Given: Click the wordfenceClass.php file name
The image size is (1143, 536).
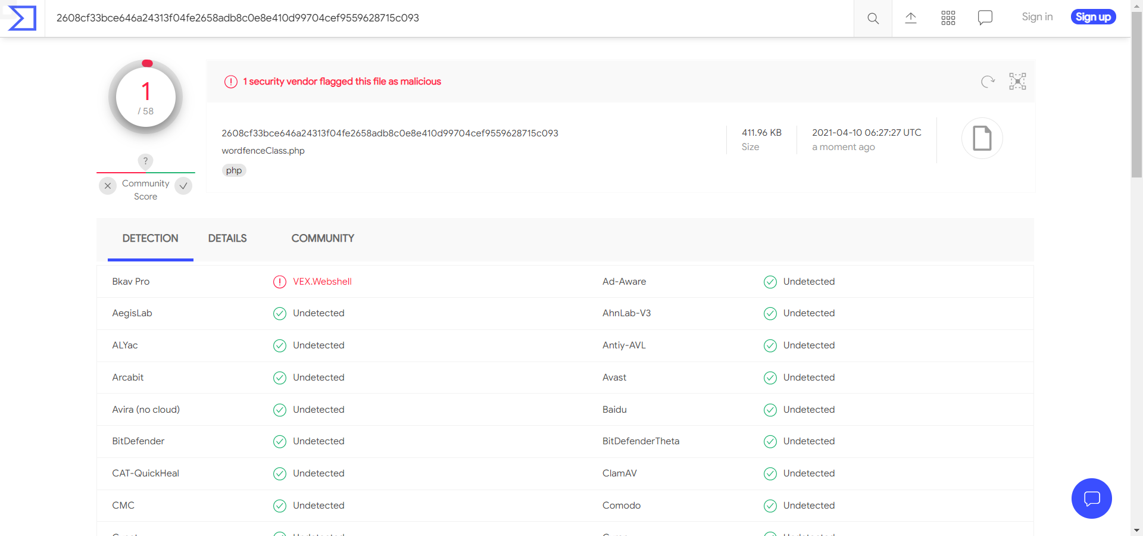Looking at the screenshot, I should point(263,151).
